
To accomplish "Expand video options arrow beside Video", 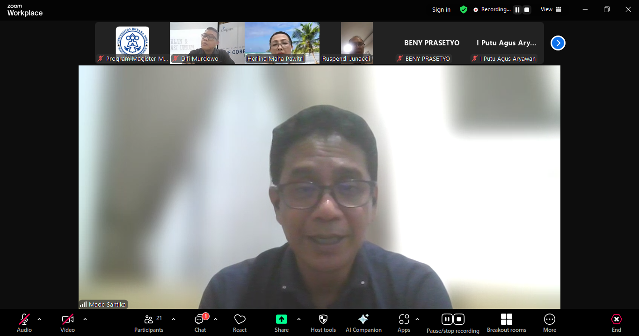I will pos(85,320).
